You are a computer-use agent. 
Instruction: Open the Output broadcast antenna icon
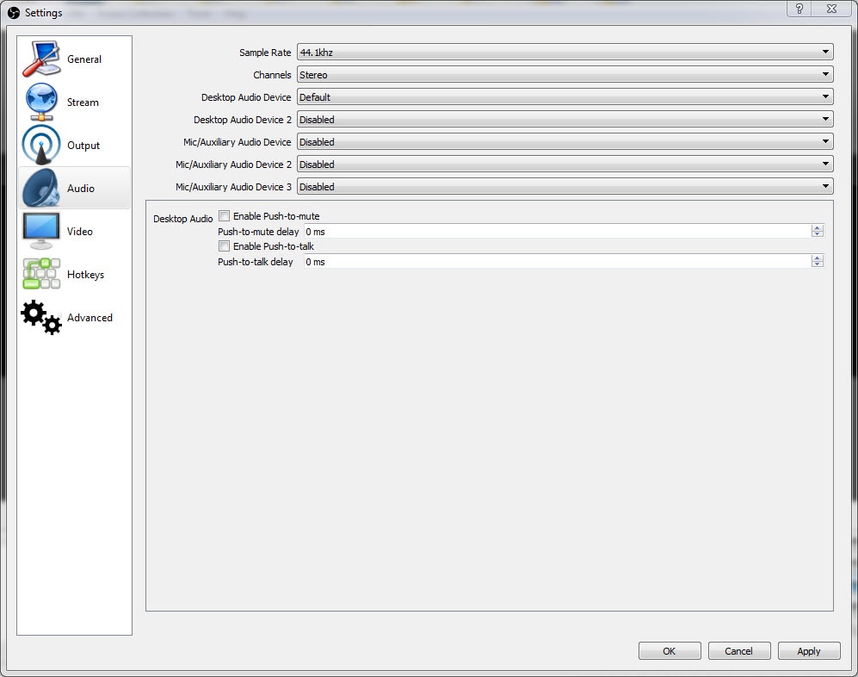41,145
